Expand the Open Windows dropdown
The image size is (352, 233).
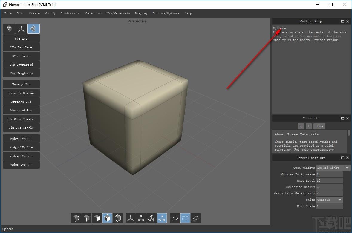(x=333, y=168)
